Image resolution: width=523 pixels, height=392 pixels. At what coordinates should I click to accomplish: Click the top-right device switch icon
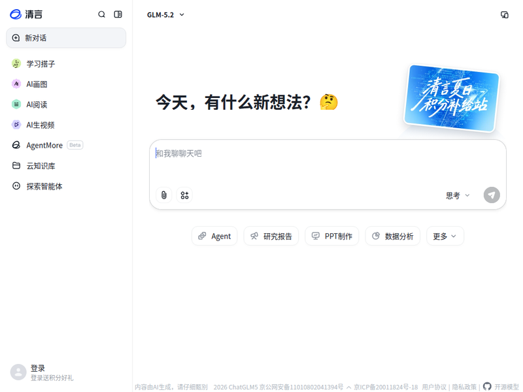(504, 14)
